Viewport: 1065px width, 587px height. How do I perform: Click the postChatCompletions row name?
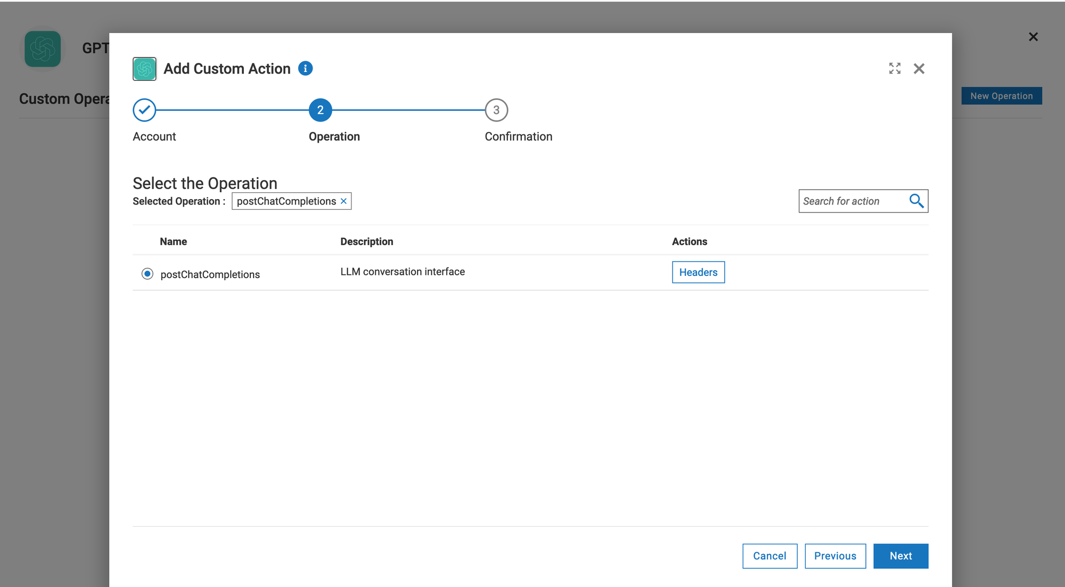210,274
